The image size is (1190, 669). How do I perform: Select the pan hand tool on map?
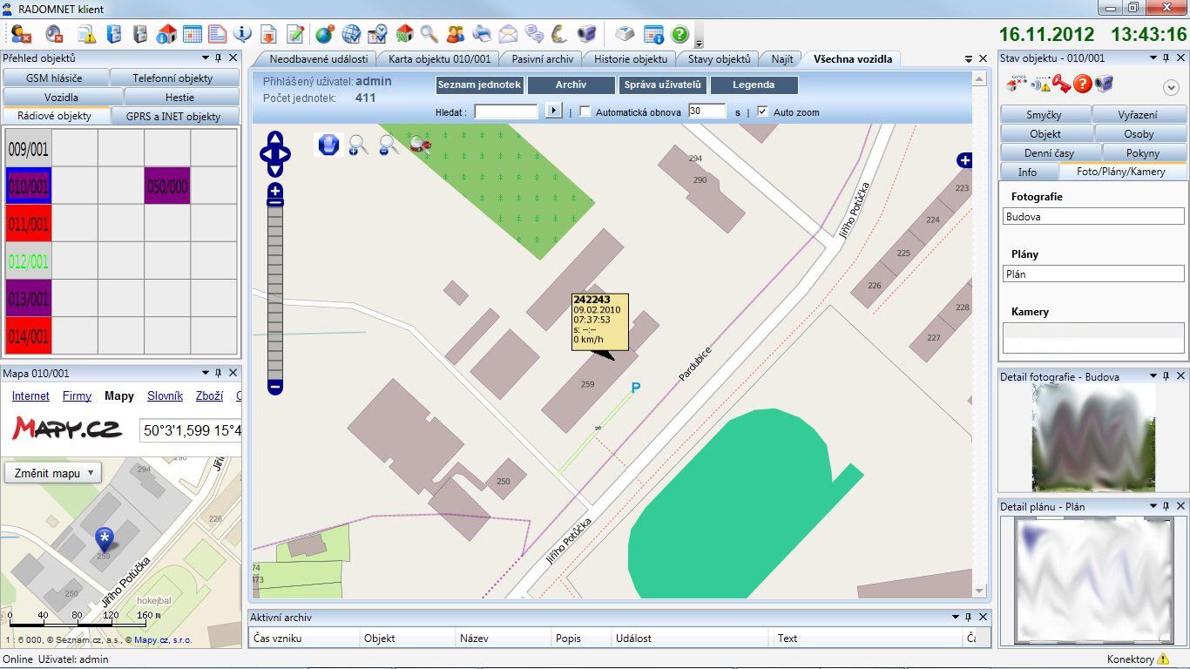click(328, 145)
